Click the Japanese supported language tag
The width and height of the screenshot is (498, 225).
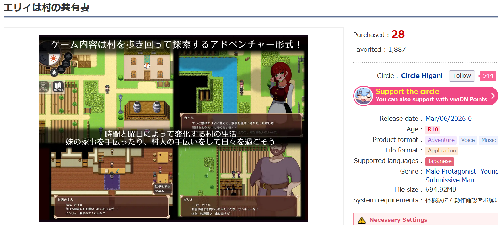[440, 161]
